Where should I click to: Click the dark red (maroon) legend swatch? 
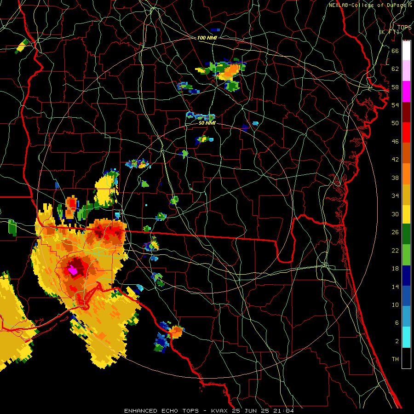[406, 112]
